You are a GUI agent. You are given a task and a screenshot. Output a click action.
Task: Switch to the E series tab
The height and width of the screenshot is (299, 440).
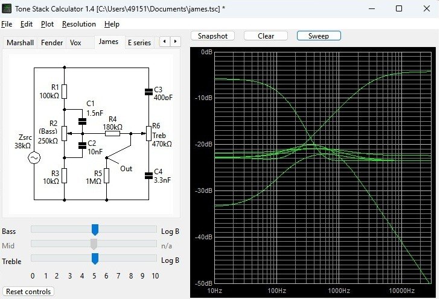[x=139, y=43]
